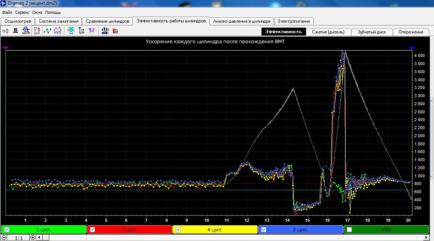The image size is (434, 241).
Task: Click the X axis label 20
Action: point(408,220)
